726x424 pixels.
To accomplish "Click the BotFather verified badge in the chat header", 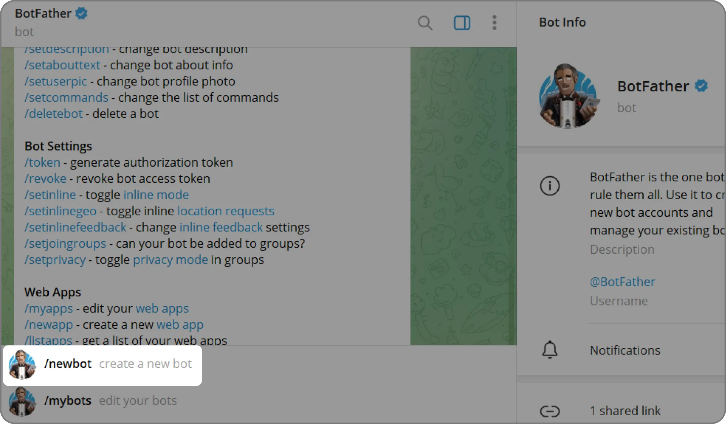I will [x=81, y=14].
